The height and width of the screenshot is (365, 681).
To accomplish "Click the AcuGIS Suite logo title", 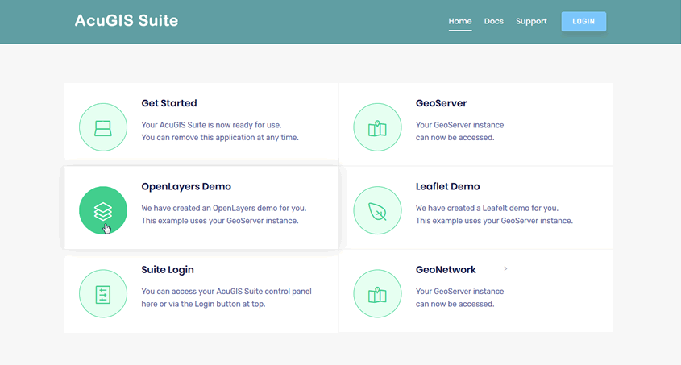I will tap(127, 20).
